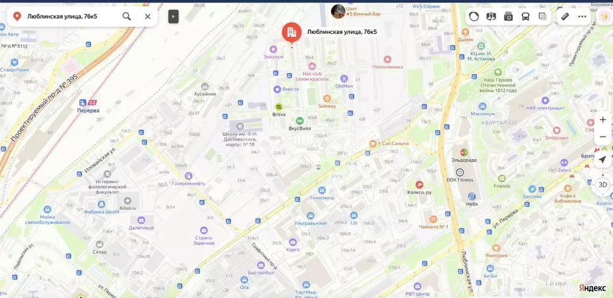The image size is (613, 298).
Task: Click the Колесо.ру marker
Action: 419,185
